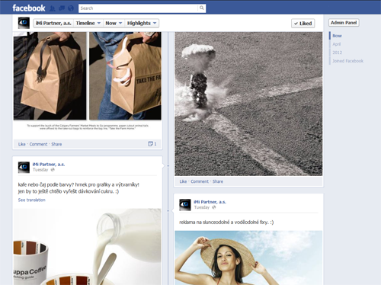This screenshot has height=285, width=381.
Task: Jump to Joined Facebook in timeline navigator
Action: pos(348,61)
